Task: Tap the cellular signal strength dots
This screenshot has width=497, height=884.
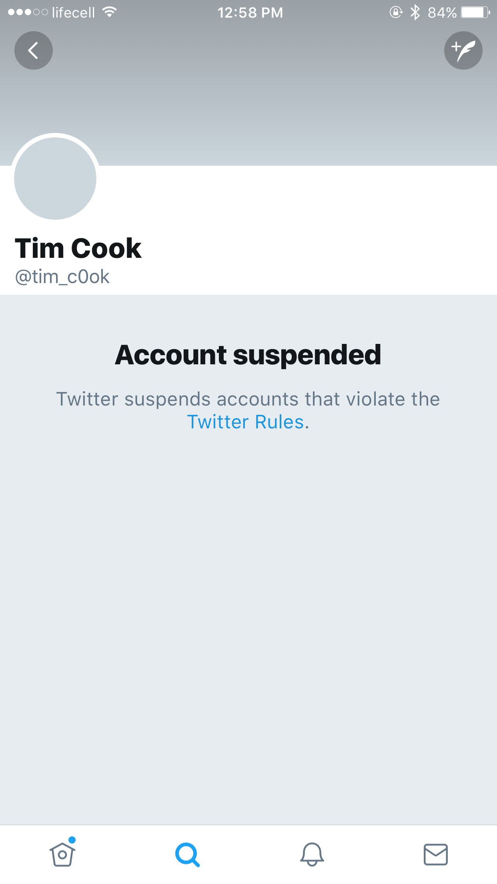Action: (28, 12)
